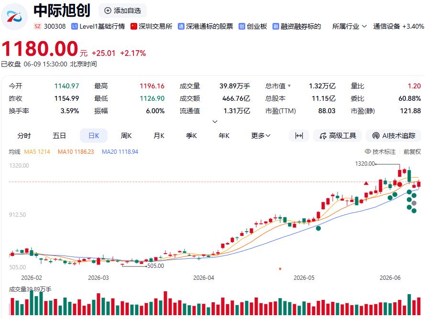Click the 今开 value 1140.97
The width and height of the screenshot is (425, 319).
tap(66, 86)
